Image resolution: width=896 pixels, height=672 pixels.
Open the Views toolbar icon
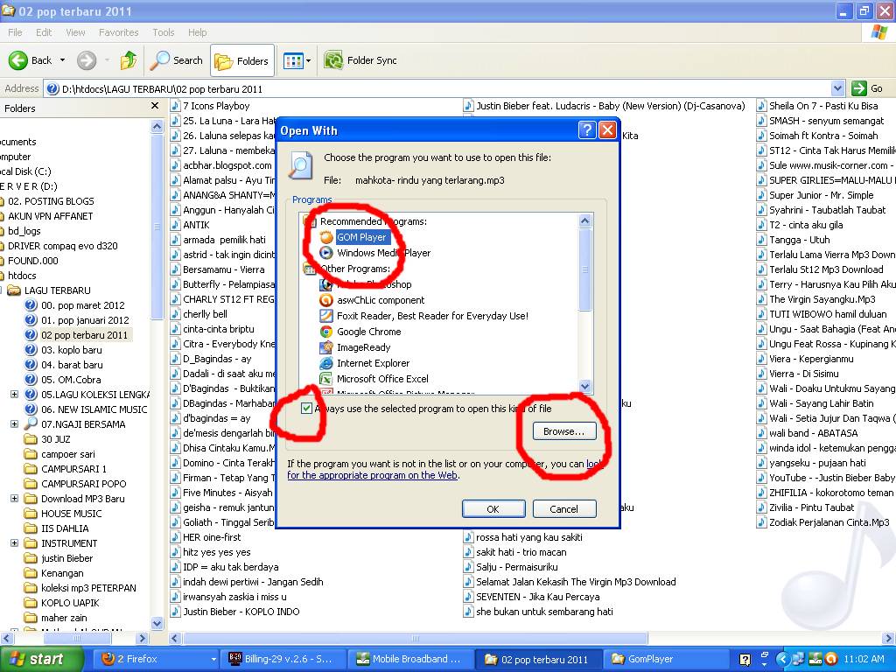click(x=293, y=60)
